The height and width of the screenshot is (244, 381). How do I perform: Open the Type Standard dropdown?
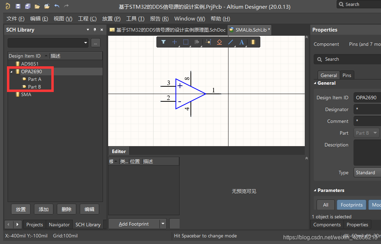tap(367, 173)
